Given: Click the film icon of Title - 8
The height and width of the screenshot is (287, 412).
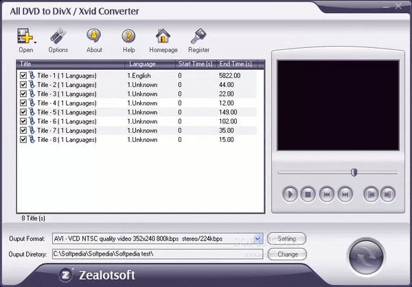Looking at the screenshot, I should [x=32, y=139].
